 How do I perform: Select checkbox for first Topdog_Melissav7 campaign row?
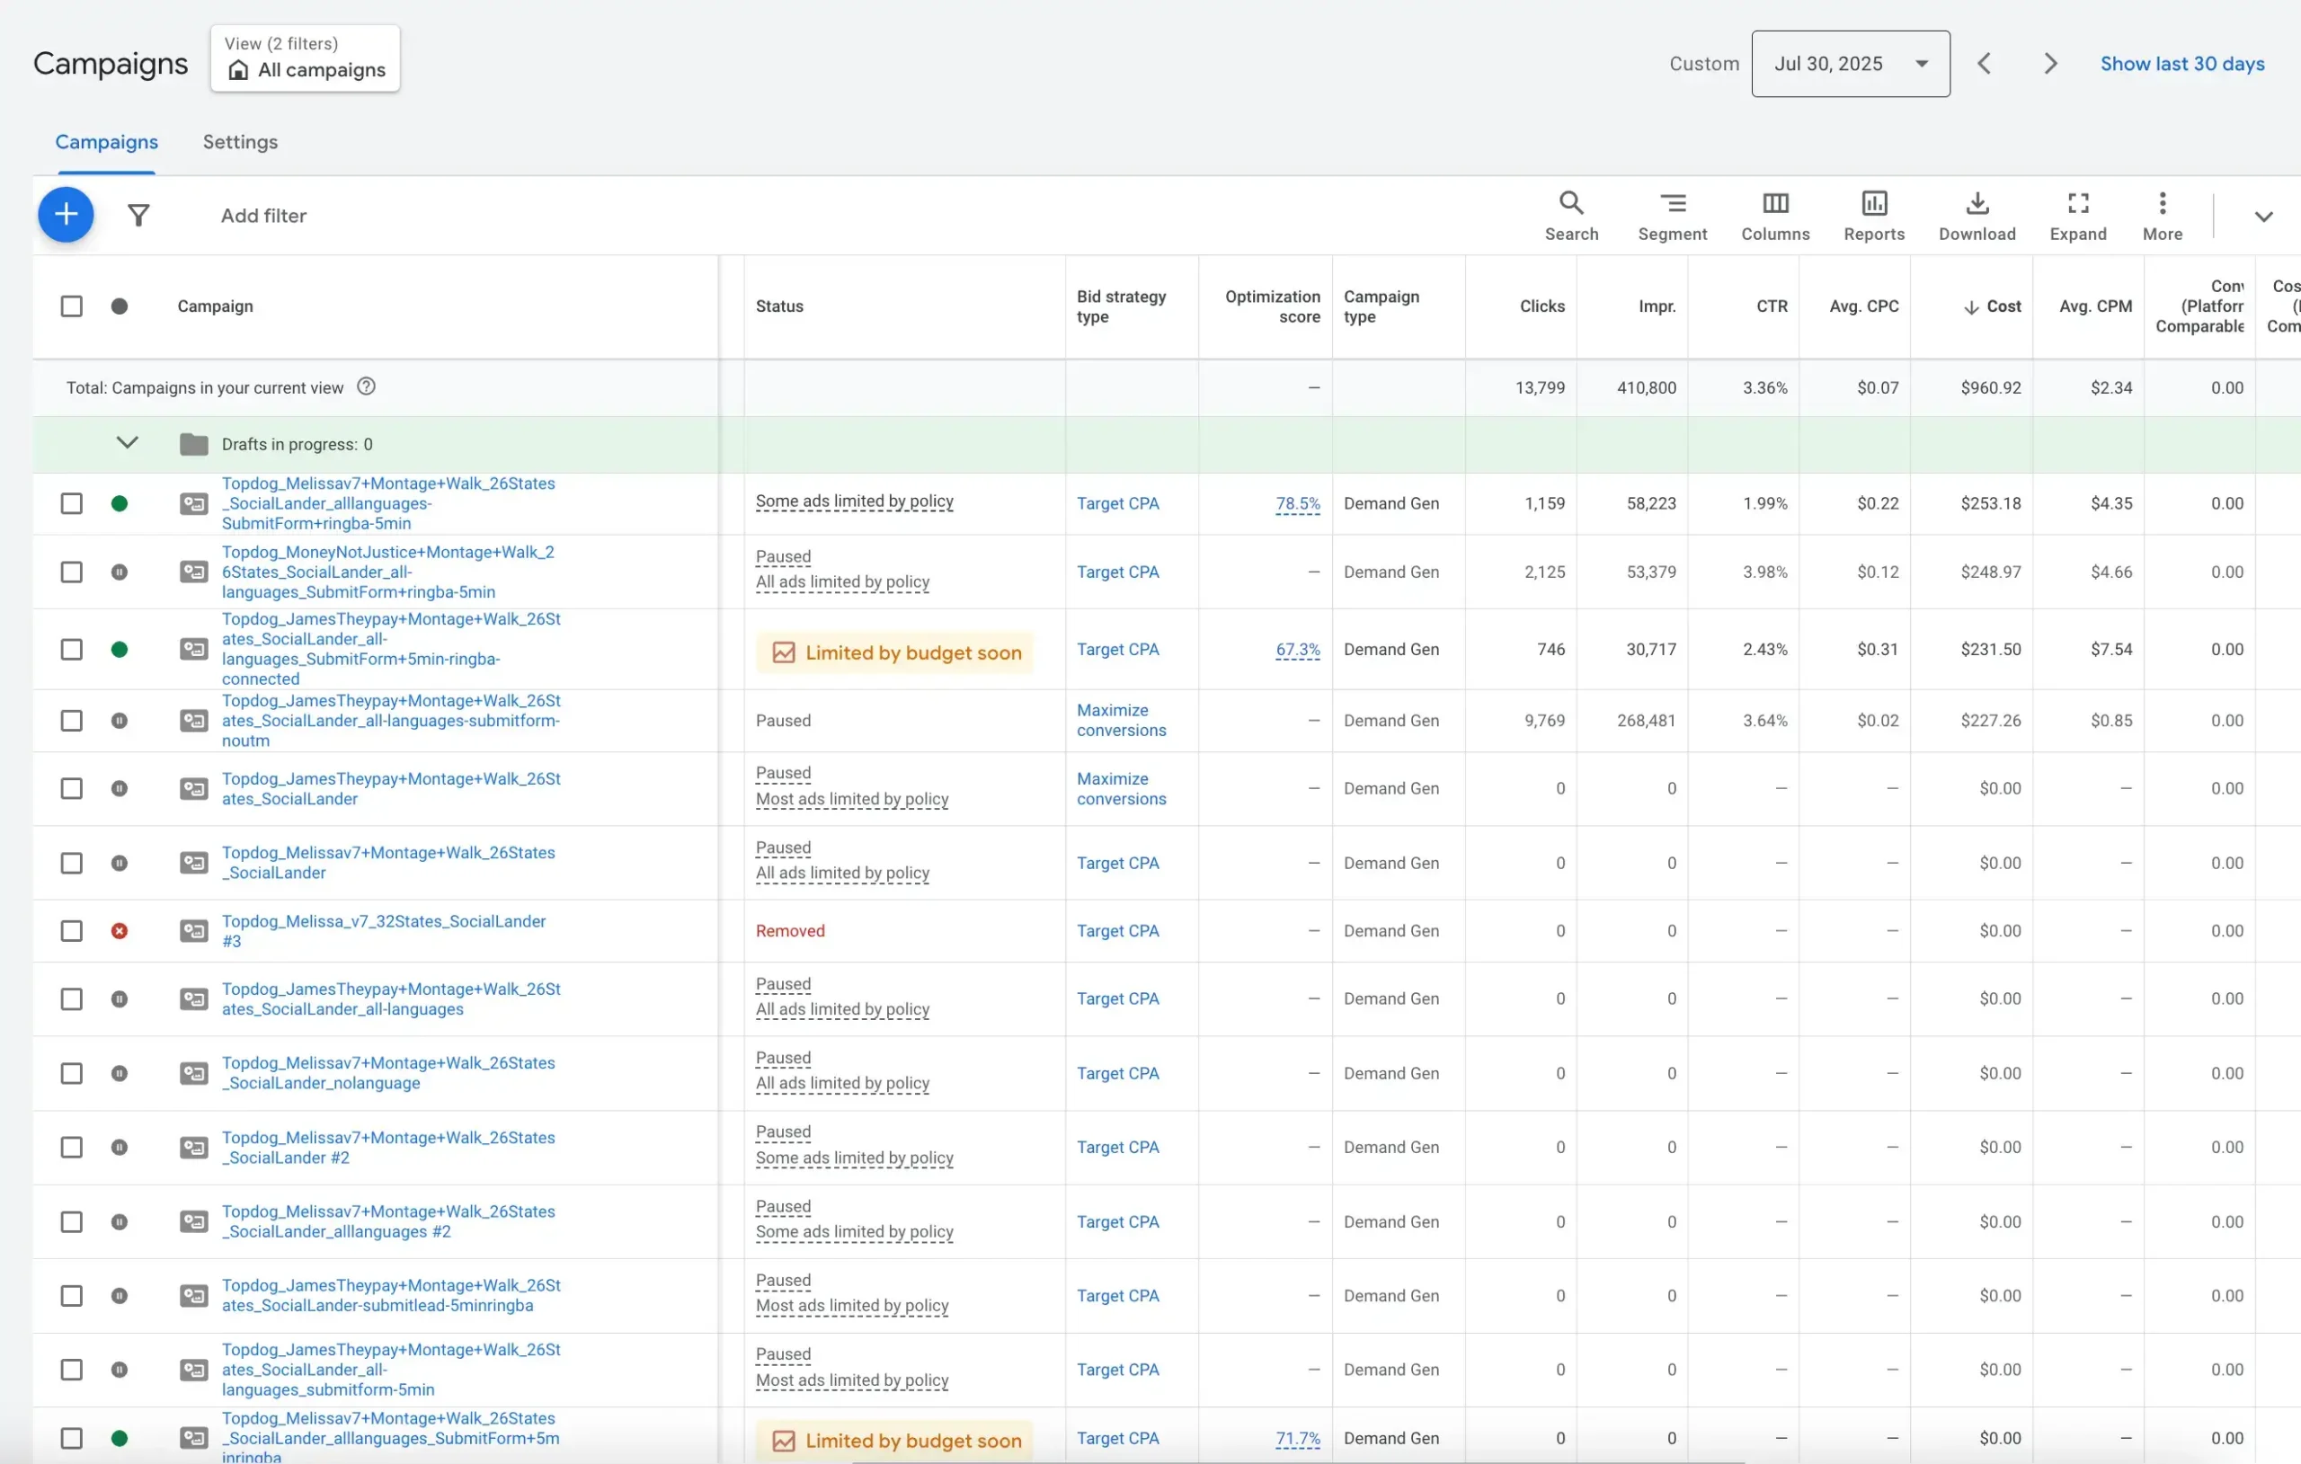click(72, 503)
